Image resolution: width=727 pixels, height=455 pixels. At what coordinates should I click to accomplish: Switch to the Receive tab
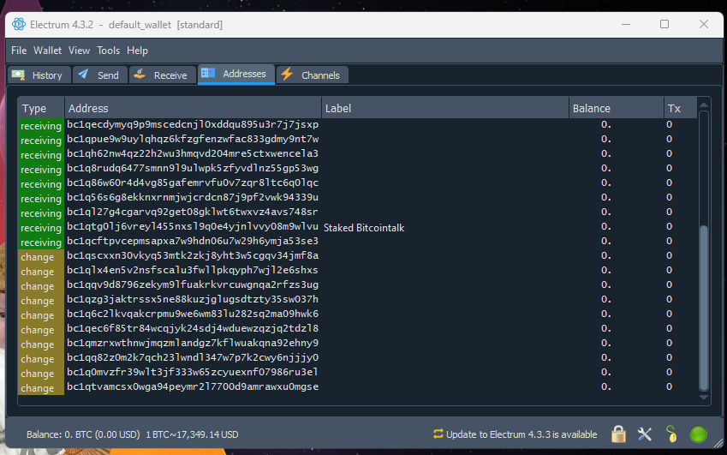click(163, 75)
